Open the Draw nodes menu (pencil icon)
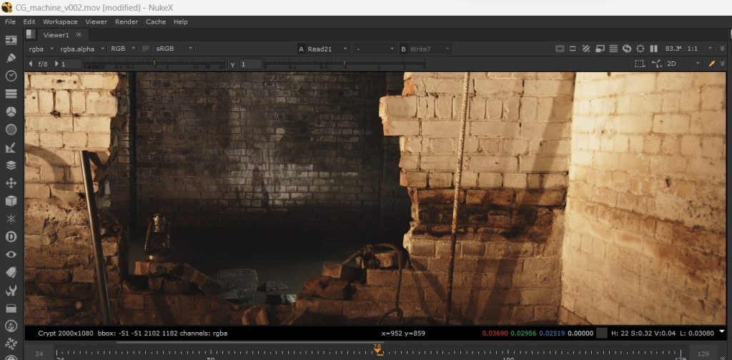 pyautogui.click(x=11, y=58)
